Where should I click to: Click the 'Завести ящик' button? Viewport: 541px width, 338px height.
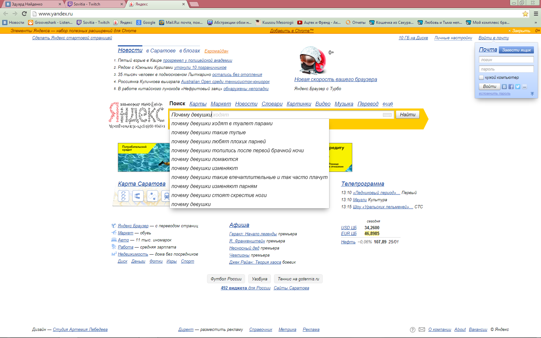516,50
